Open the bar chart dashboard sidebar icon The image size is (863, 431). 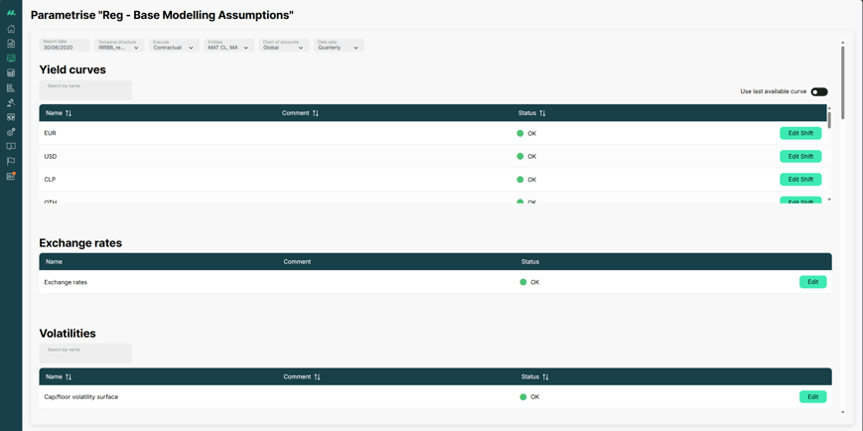click(11, 72)
